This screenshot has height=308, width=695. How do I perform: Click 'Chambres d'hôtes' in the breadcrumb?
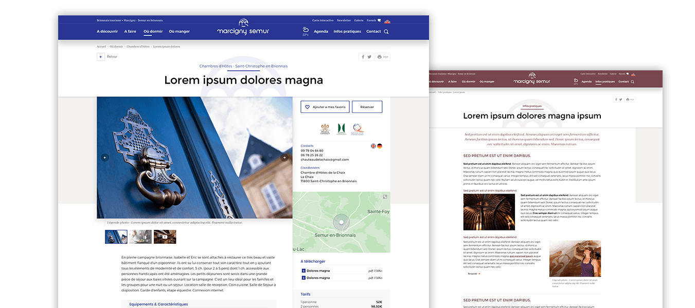click(x=138, y=47)
